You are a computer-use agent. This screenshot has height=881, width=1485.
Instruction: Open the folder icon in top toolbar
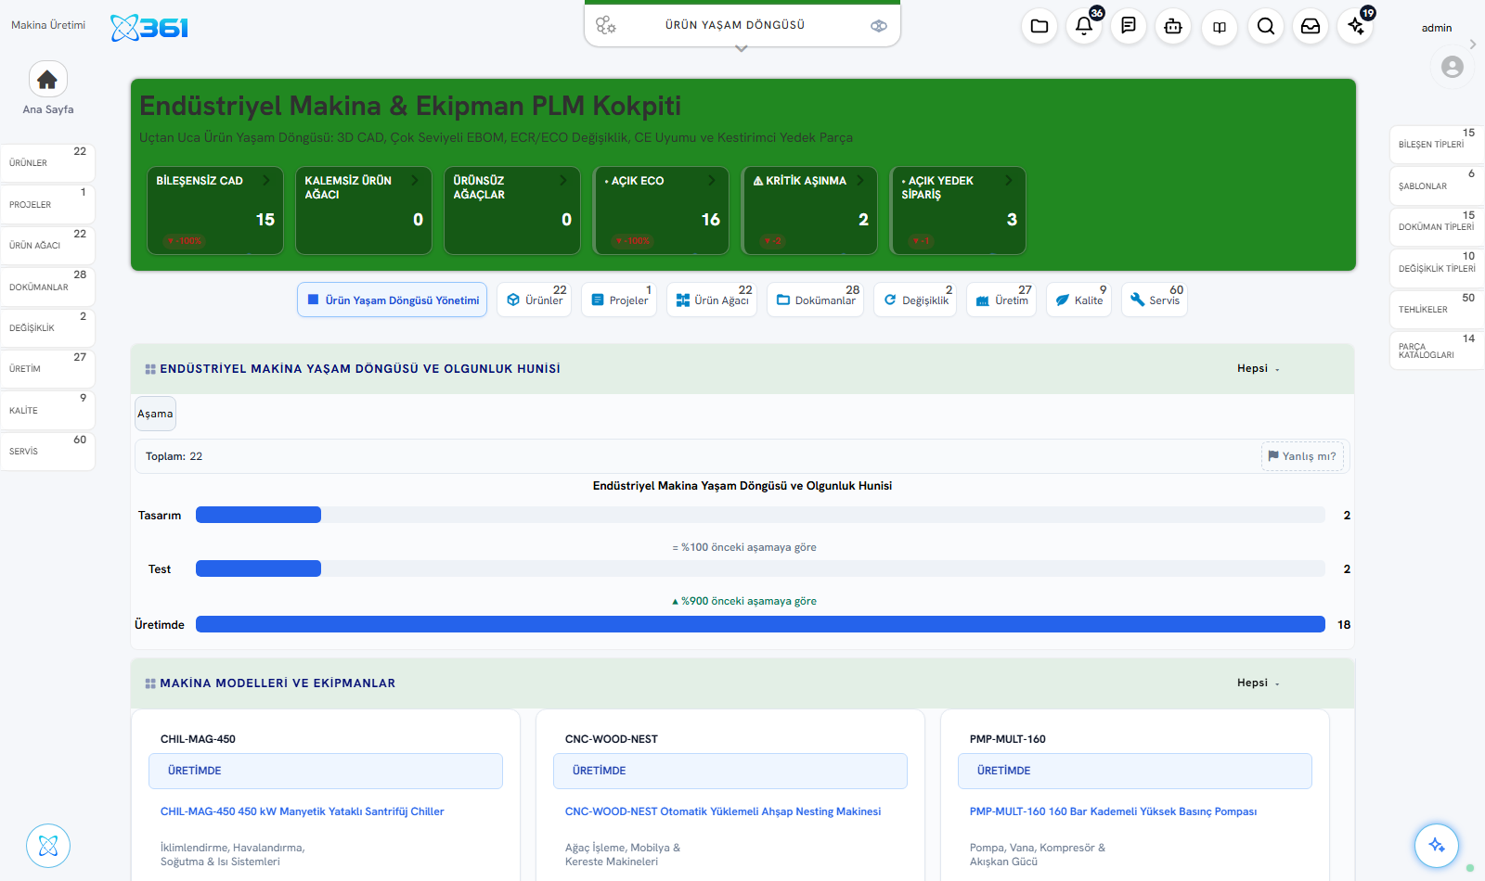tap(1039, 26)
